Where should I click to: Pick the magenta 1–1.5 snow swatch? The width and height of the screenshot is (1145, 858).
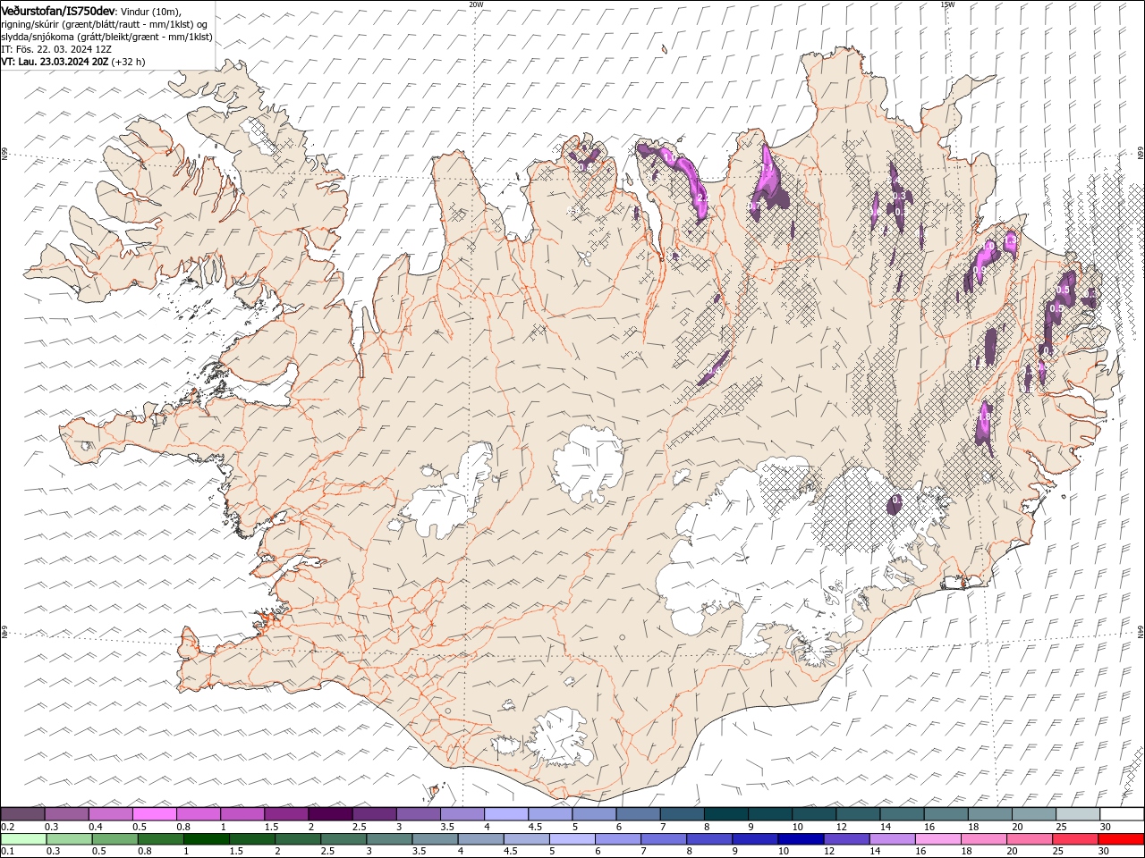point(242,814)
